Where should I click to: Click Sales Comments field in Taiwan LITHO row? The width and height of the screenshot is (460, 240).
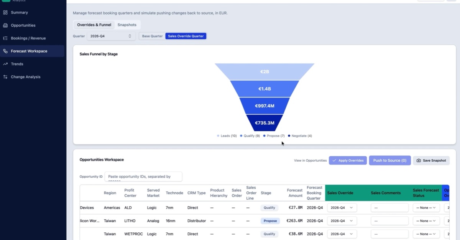coord(389,221)
